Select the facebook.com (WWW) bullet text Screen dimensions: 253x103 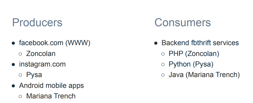click(55, 43)
